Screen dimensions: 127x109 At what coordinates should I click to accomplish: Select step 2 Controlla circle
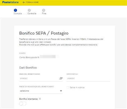29,10
